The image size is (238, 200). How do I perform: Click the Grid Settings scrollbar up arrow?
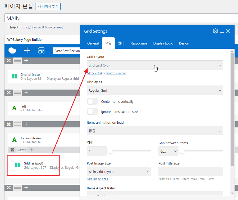pyautogui.click(x=232, y=51)
